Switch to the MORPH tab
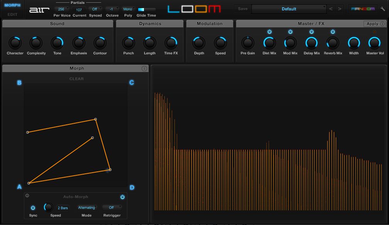389x225 pixels. click(12, 5)
